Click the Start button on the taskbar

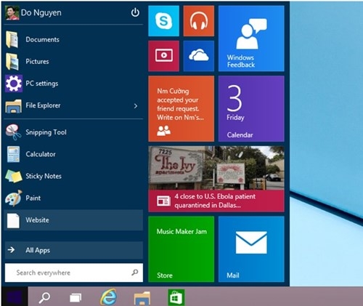pyautogui.click(x=15, y=297)
